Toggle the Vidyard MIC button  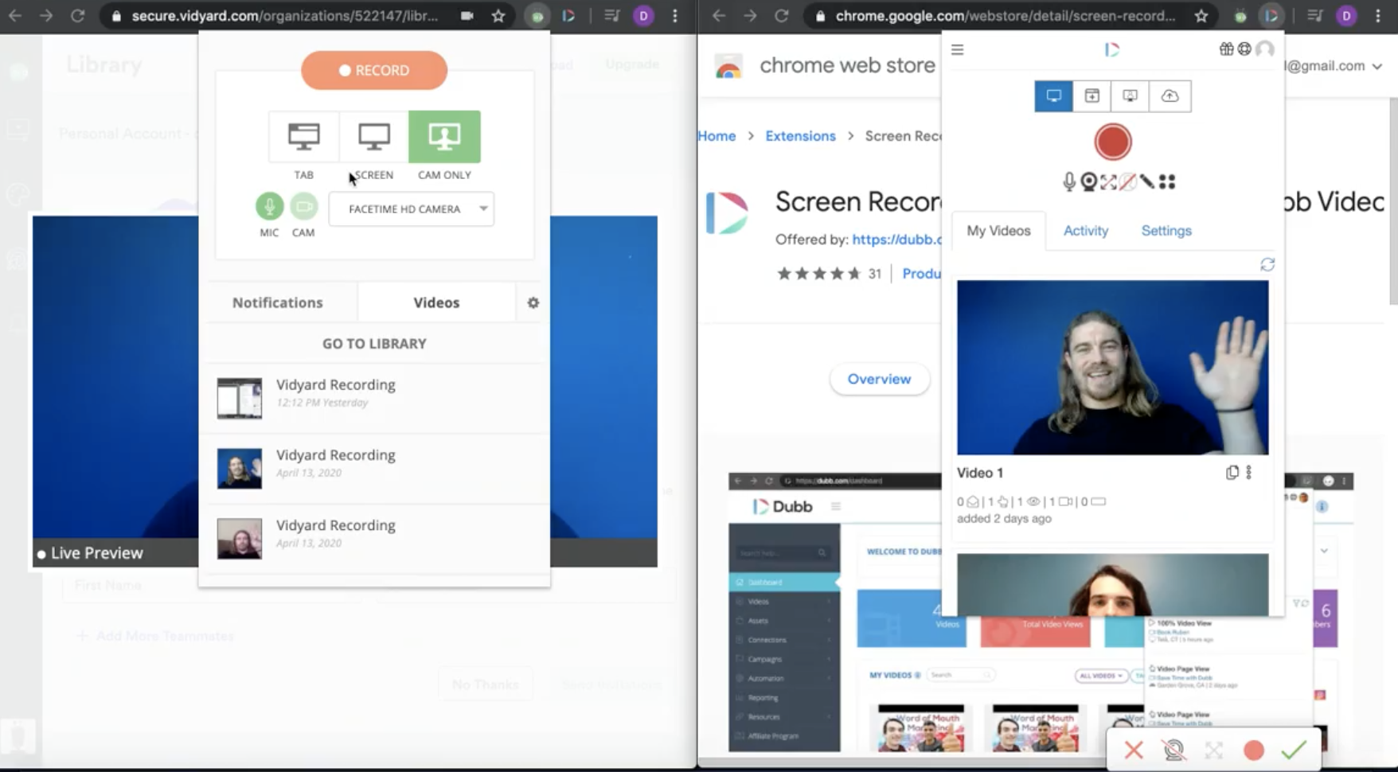tap(269, 206)
